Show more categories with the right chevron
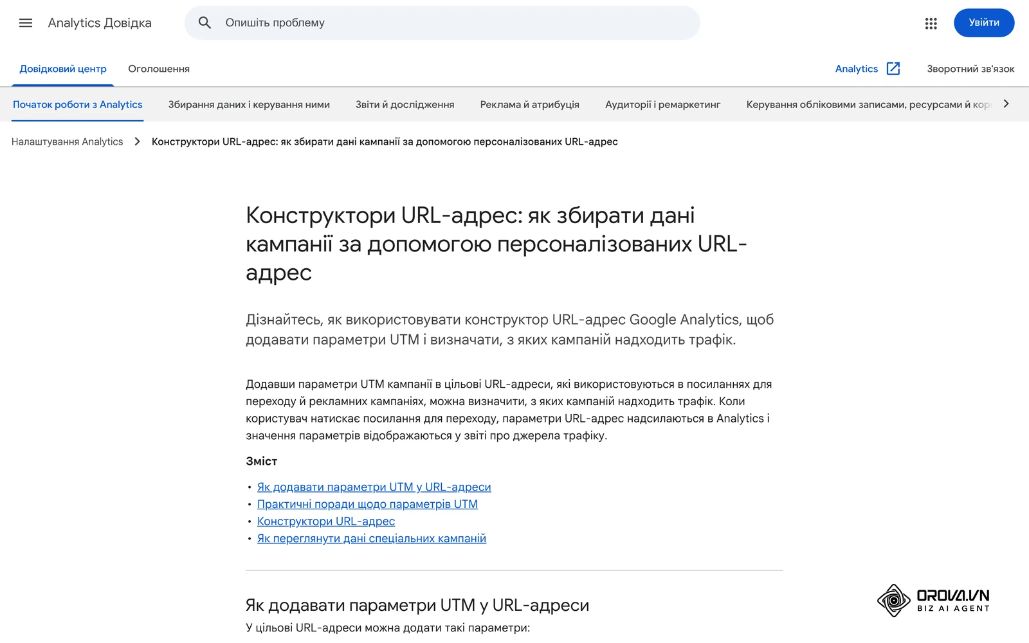Image resolution: width=1029 pixels, height=643 pixels. pyautogui.click(x=1006, y=104)
